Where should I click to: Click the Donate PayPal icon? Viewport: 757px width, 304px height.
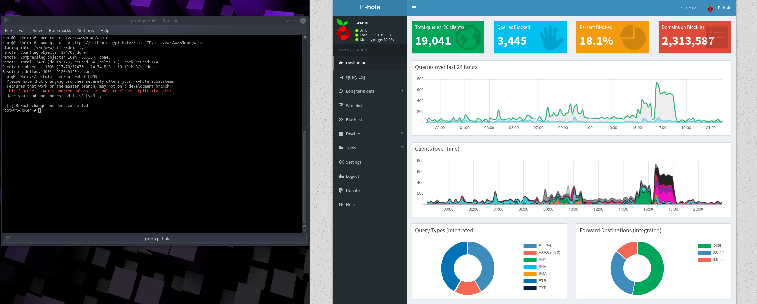[341, 190]
